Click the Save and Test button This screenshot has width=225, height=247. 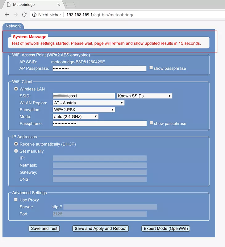pos(44,228)
